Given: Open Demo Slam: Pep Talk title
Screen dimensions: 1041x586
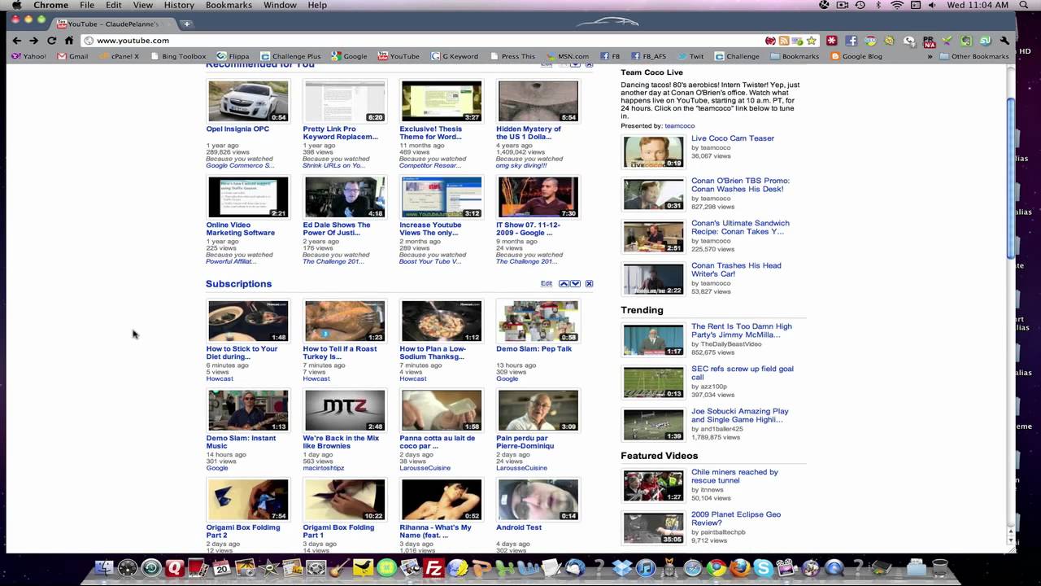Looking at the screenshot, I should coord(534,348).
